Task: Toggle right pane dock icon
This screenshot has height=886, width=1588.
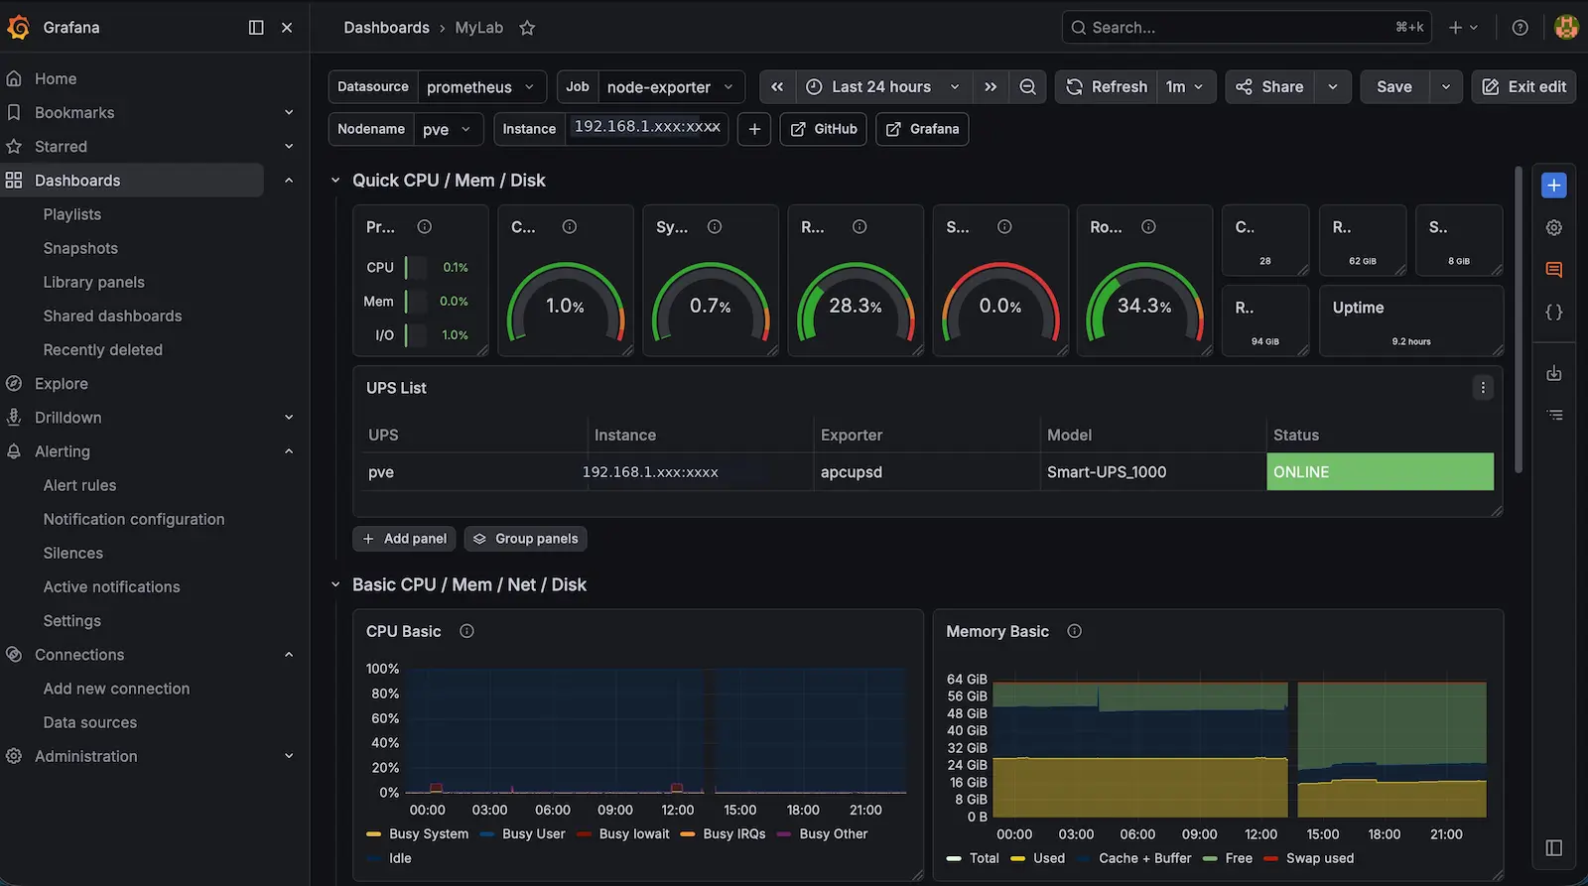Action: coord(1554,848)
